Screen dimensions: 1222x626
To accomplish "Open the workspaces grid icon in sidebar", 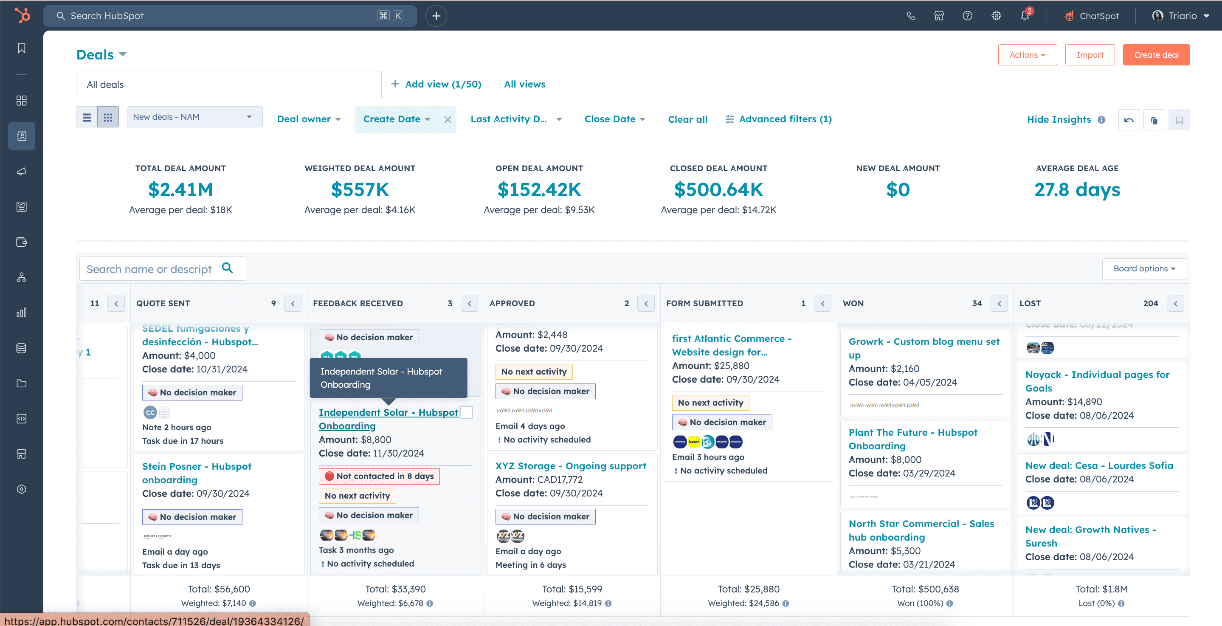I will (x=21, y=101).
